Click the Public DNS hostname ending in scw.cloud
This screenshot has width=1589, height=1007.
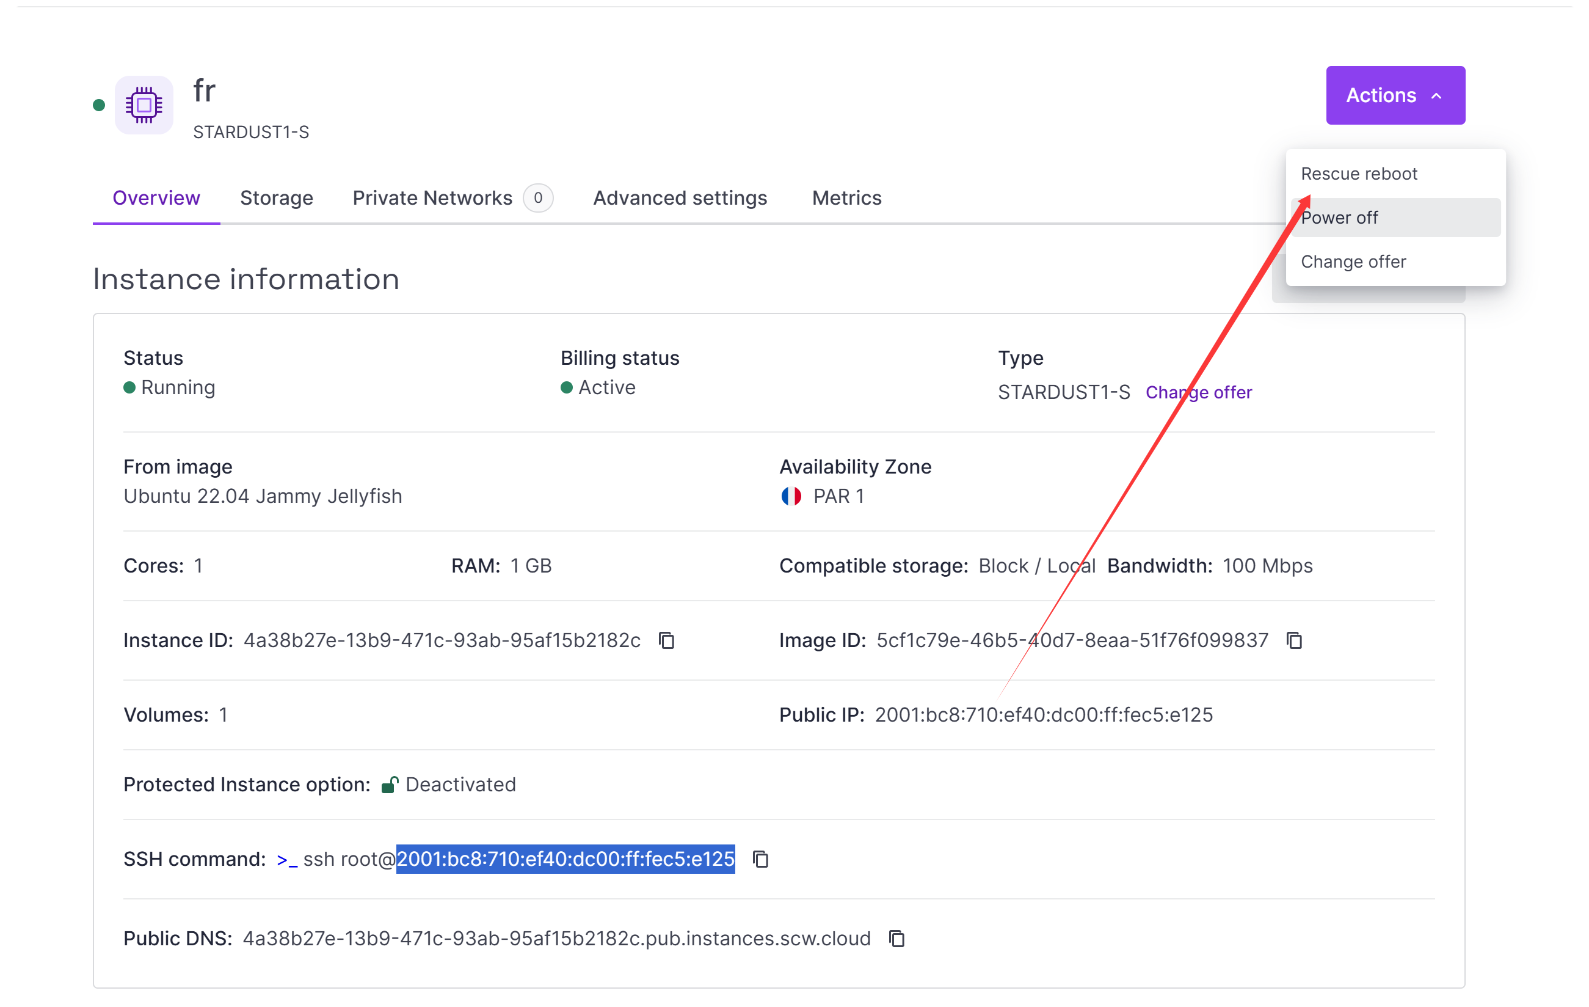point(556,939)
